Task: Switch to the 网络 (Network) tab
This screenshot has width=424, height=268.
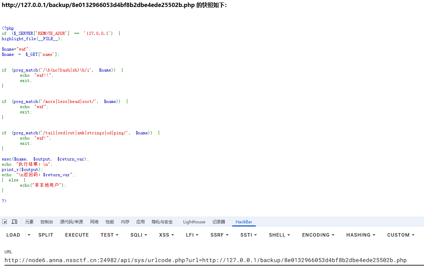Action: pyautogui.click(x=94, y=222)
